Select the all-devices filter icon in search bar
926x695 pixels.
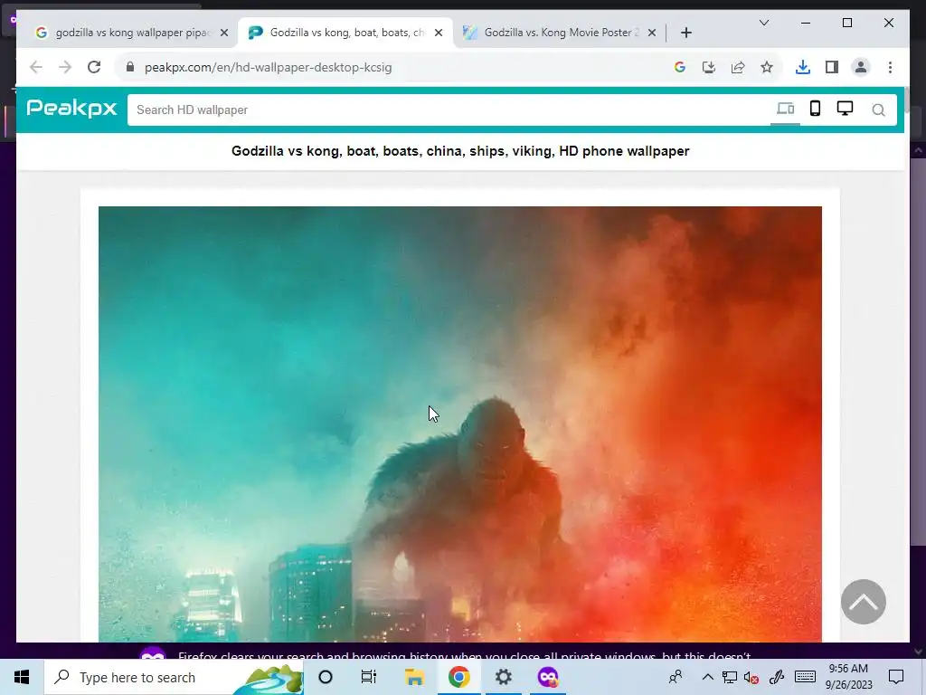(785, 109)
